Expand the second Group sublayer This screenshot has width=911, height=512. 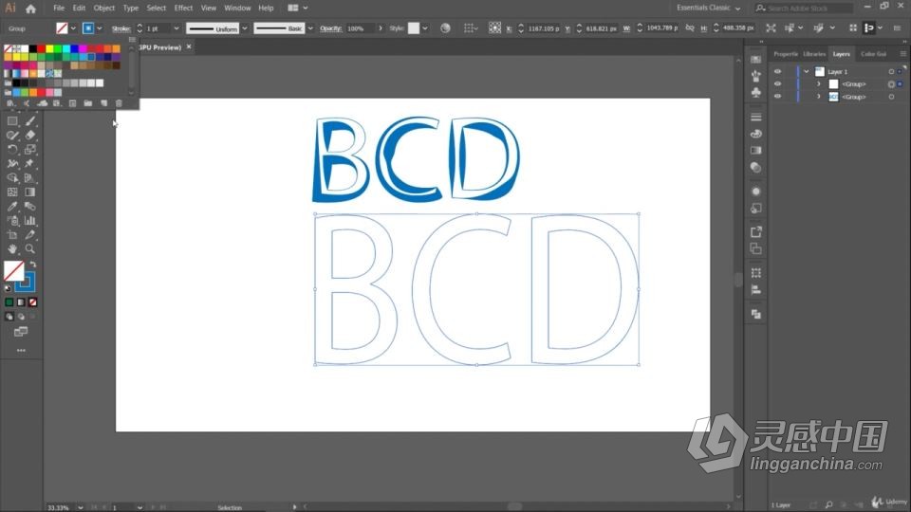[819, 97]
